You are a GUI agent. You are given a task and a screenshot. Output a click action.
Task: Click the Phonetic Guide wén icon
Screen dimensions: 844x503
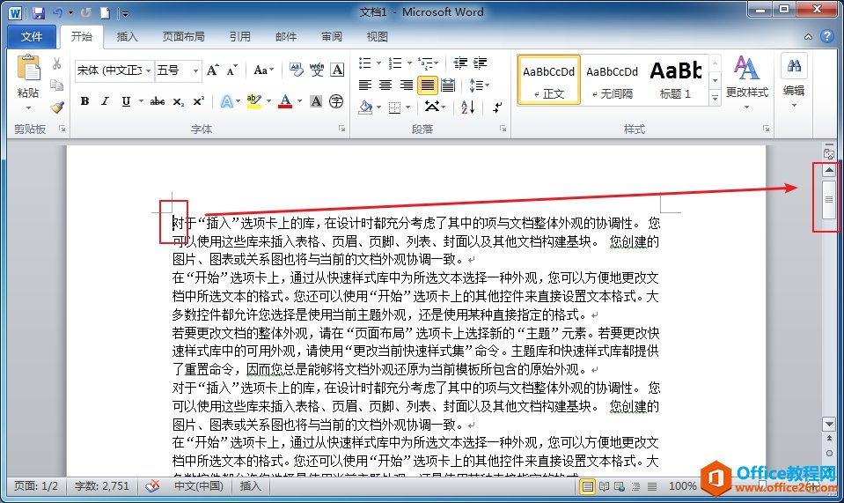[x=317, y=70]
